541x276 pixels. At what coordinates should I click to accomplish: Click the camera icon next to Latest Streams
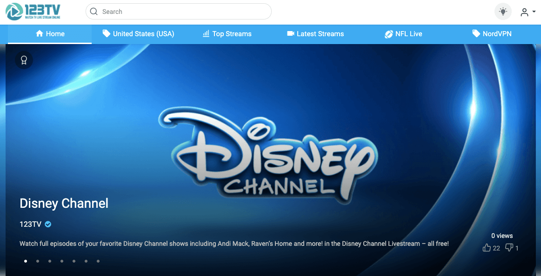pos(290,33)
